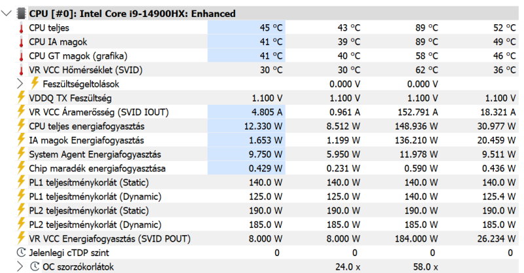Select the CPU teljes sensor label

point(49,27)
